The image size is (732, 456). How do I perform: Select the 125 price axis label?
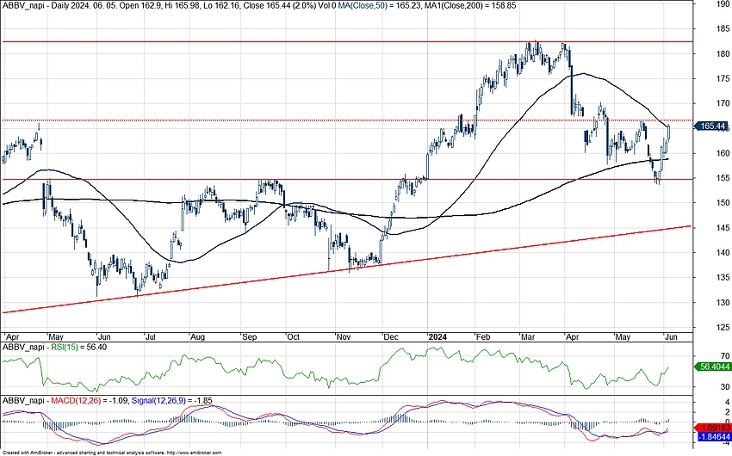pyautogui.click(x=711, y=327)
